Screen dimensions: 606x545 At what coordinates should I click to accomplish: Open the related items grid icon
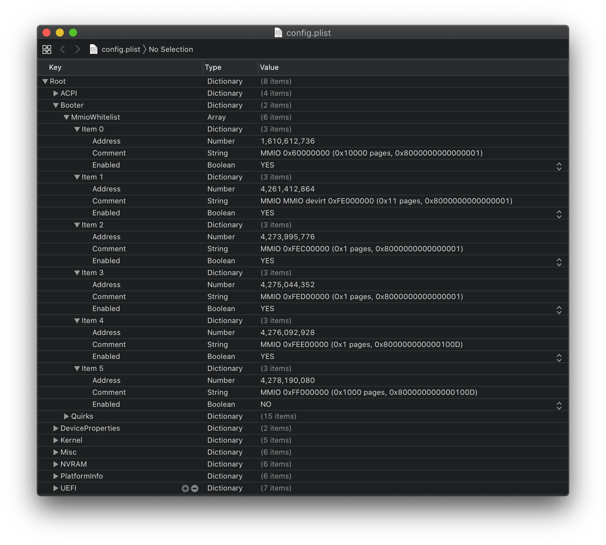point(47,50)
